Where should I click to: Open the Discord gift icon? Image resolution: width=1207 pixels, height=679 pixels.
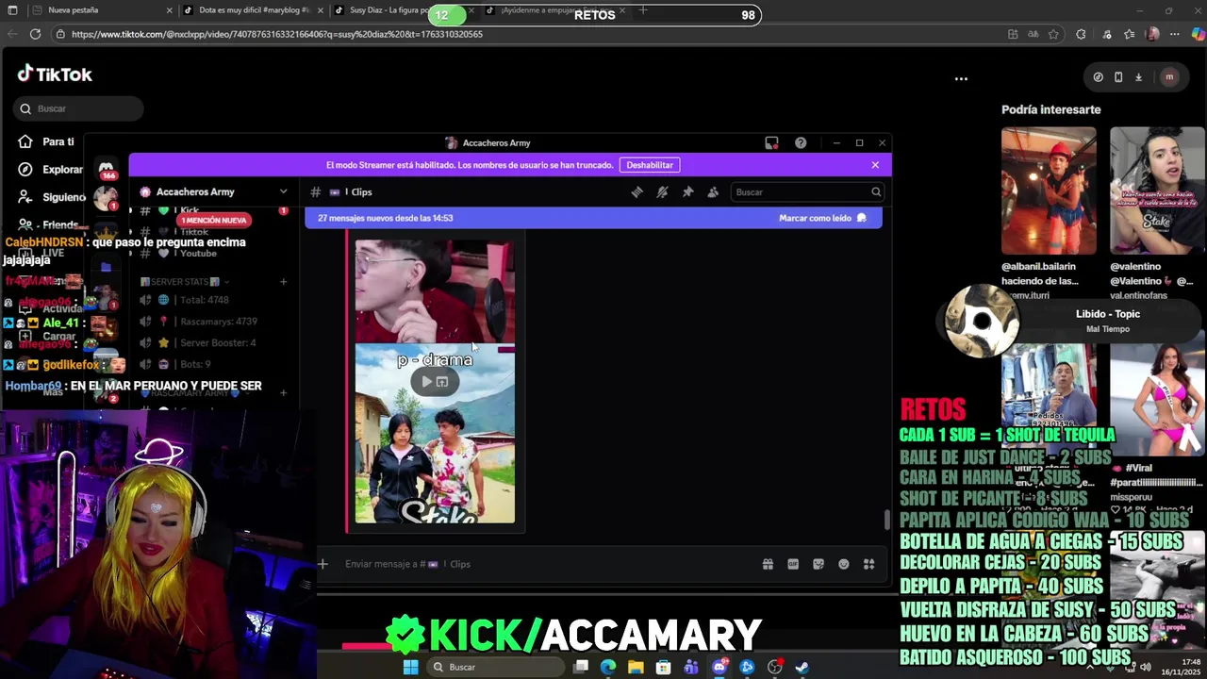coord(768,564)
